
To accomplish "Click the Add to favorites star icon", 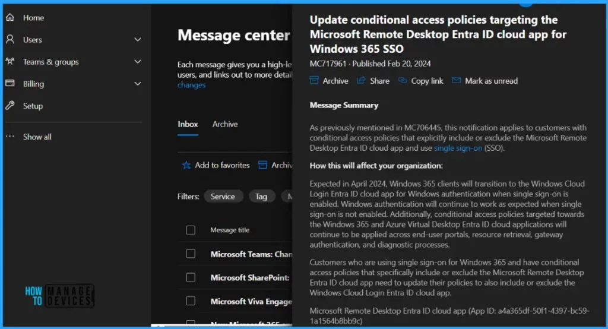I will (186, 165).
